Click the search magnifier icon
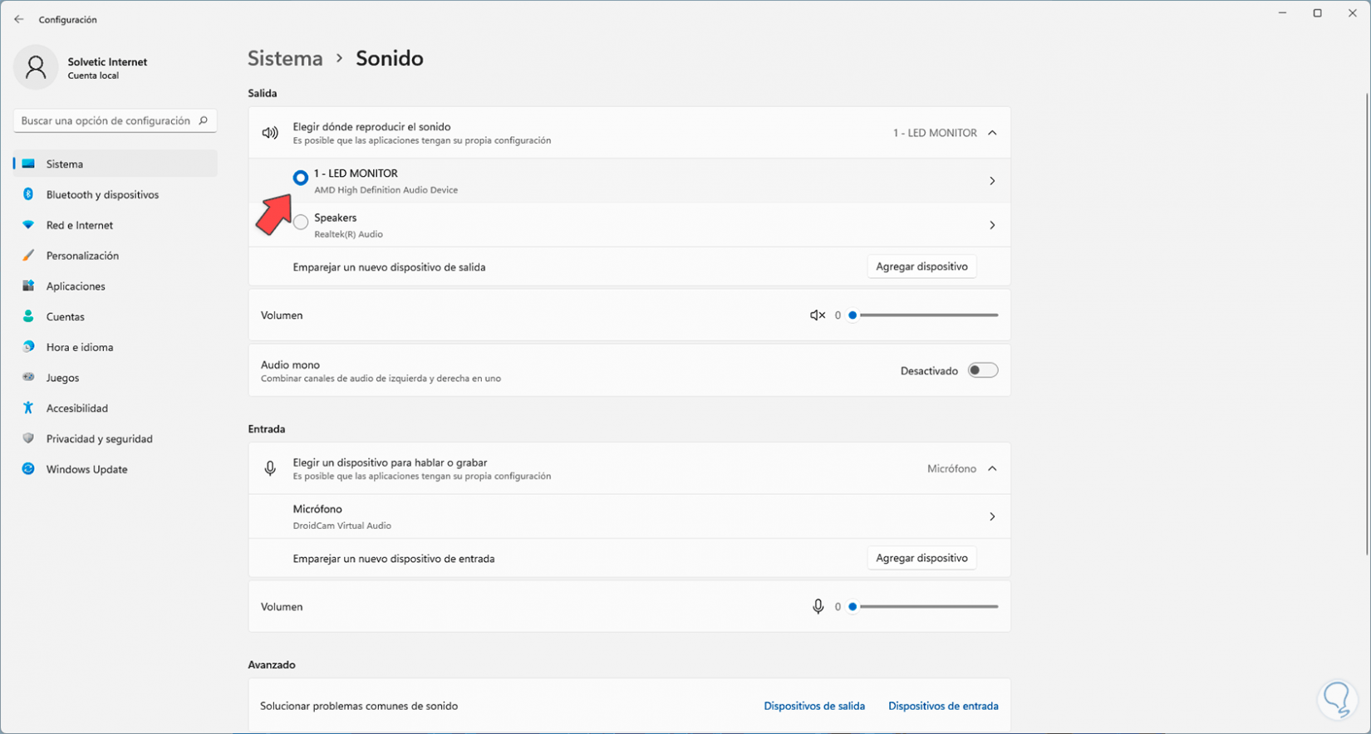This screenshot has height=734, width=1371. pos(203,120)
